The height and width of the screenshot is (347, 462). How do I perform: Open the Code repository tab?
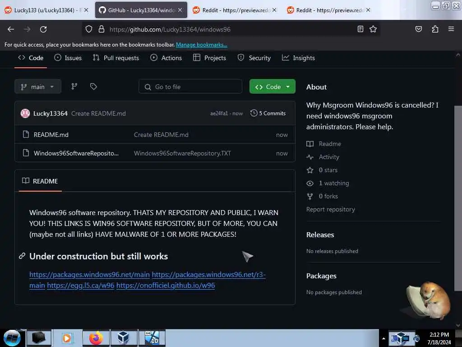(x=31, y=58)
